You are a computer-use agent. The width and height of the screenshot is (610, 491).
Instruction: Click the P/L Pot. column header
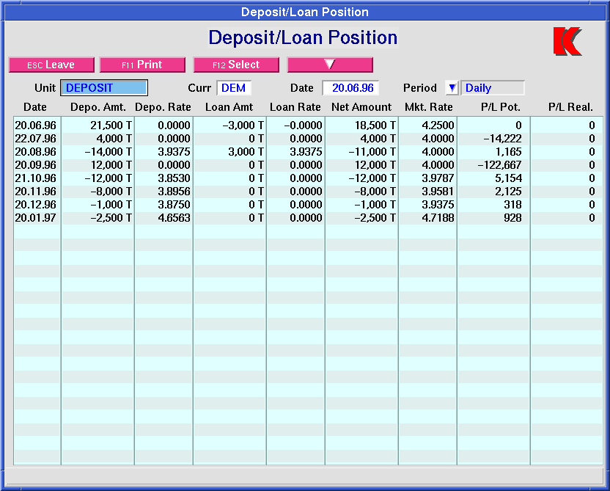500,107
